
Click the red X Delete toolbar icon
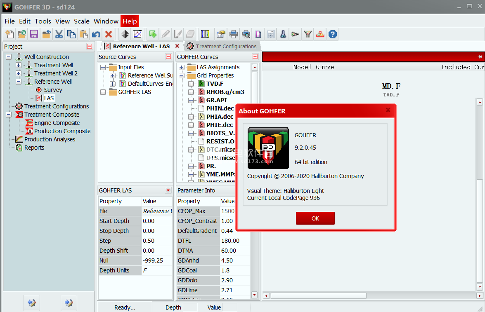point(108,34)
